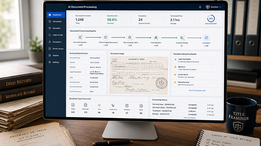Viewport: 261px width, 146px height.
Task: Go to Extraction in the sidebar
Action: pos(56,28)
